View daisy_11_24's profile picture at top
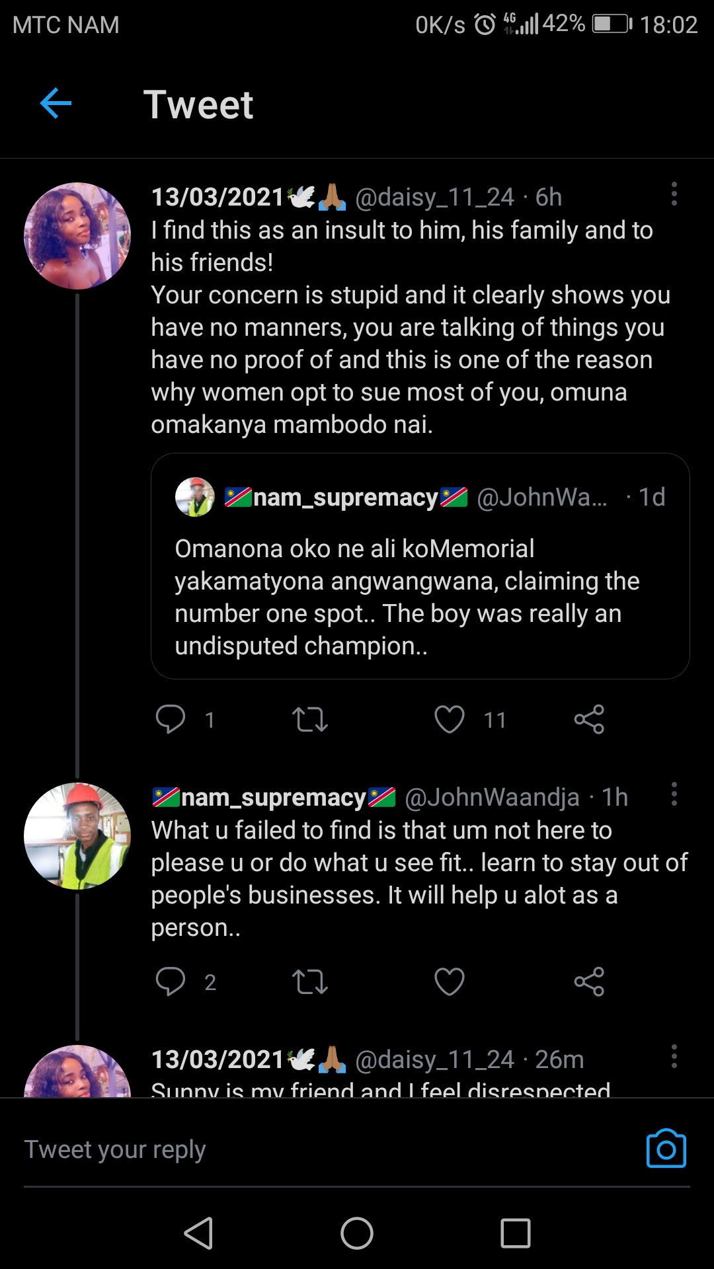 click(x=77, y=236)
